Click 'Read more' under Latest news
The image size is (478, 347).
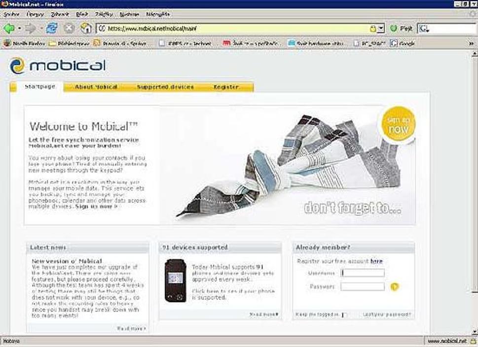pyautogui.click(x=131, y=328)
